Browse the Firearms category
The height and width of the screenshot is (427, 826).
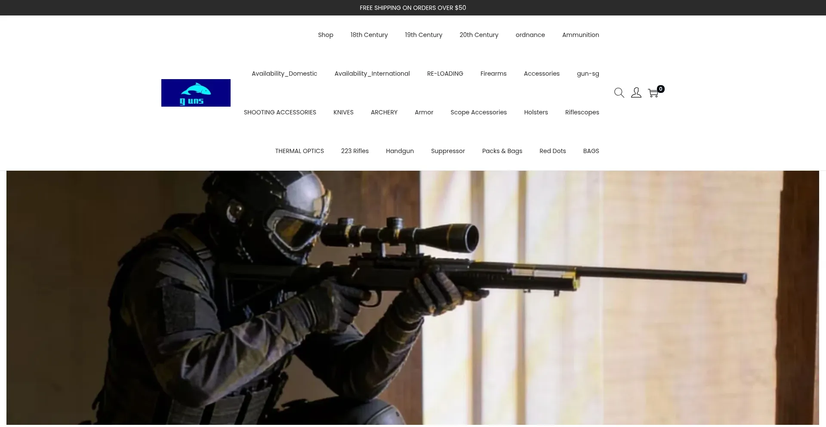tap(493, 74)
